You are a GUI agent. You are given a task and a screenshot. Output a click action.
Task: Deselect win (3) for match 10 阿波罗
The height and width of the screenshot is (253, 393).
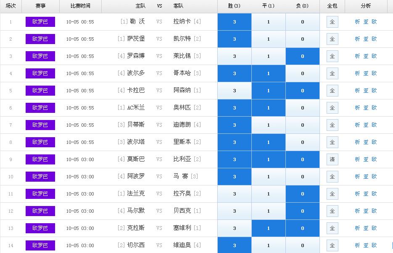(235, 177)
